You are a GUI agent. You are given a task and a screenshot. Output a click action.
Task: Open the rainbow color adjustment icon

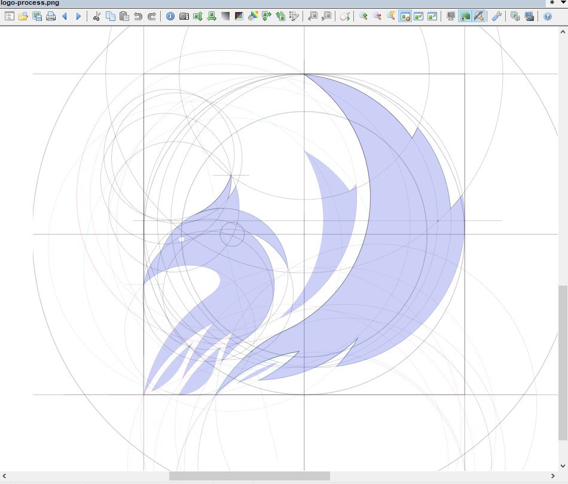pos(253,16)
